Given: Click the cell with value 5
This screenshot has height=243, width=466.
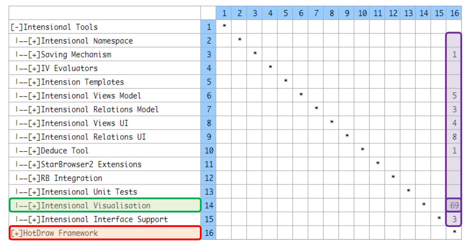Looking at the screenshot, I should (x=455, y=96).
